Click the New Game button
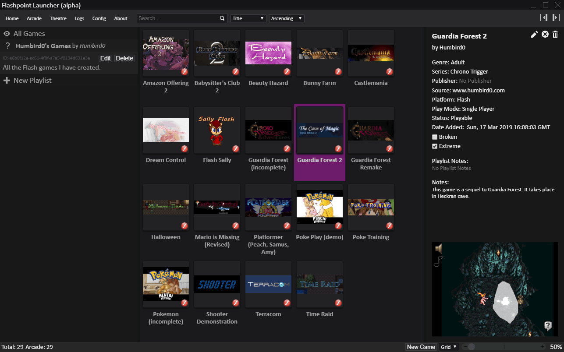Viewport: 564px width, 352px height. 421,347
